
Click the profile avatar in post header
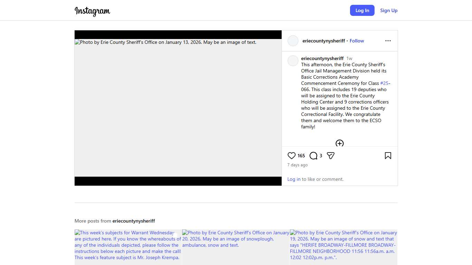tap(293, 41)
